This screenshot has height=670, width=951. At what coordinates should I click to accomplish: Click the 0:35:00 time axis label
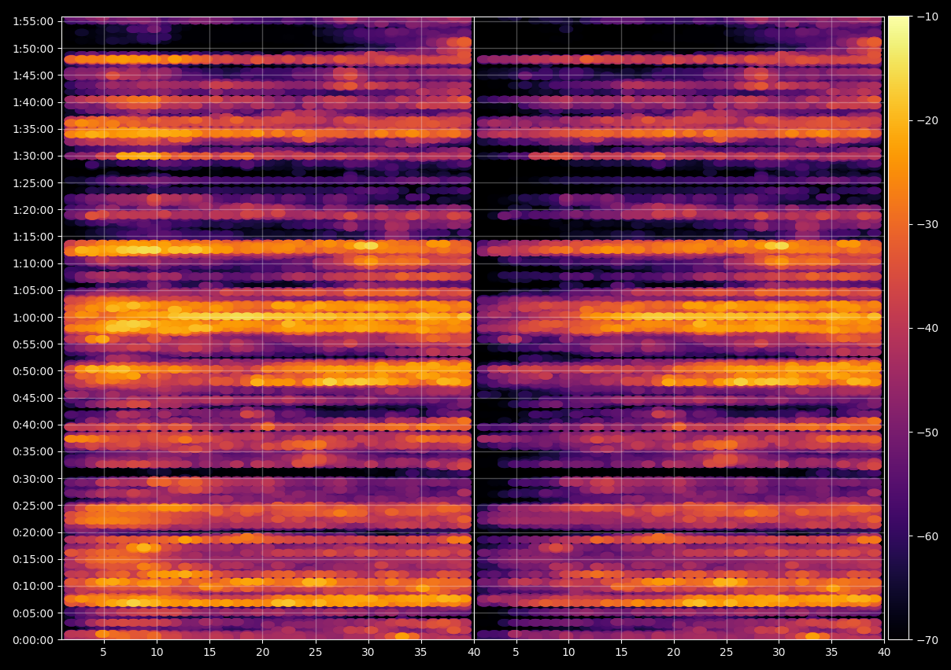pos(35,451)
